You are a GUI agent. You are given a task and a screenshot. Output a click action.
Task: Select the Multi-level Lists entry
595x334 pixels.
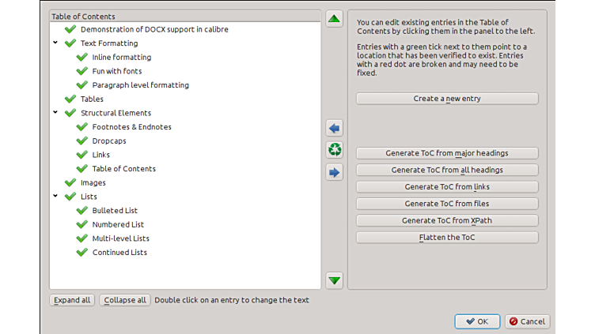coord(120,238)
